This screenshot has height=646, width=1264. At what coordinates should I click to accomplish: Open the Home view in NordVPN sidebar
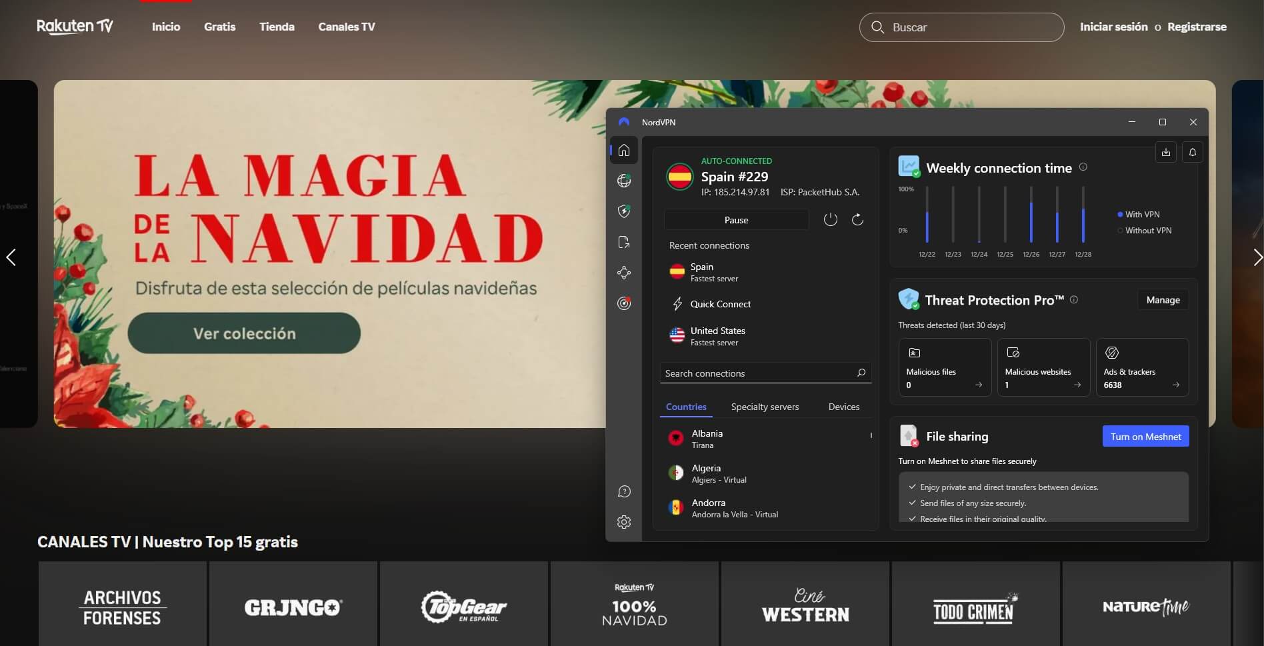pos(624,149)
